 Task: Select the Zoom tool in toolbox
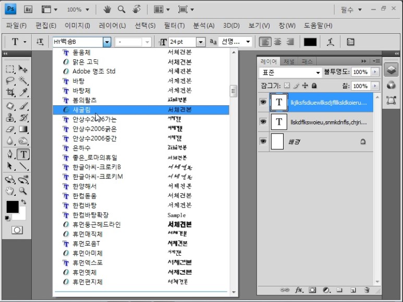tap(23, 190)
